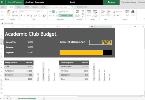Screen dimensions: 145x100
Task: Go to the next sheet arrow
Action: point(7,98)
